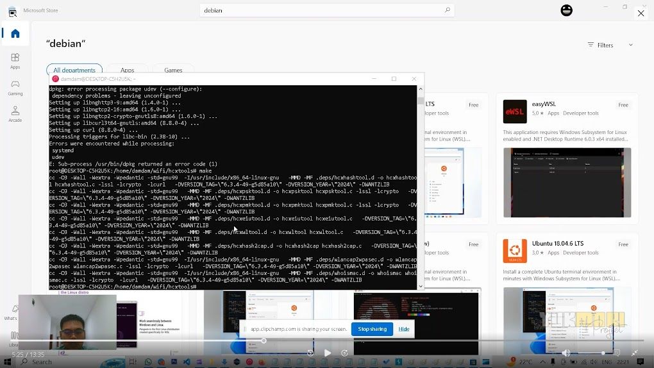Click the 'make' command line in terminal
This screenshot has height=368, width=654.
[130, 171]
